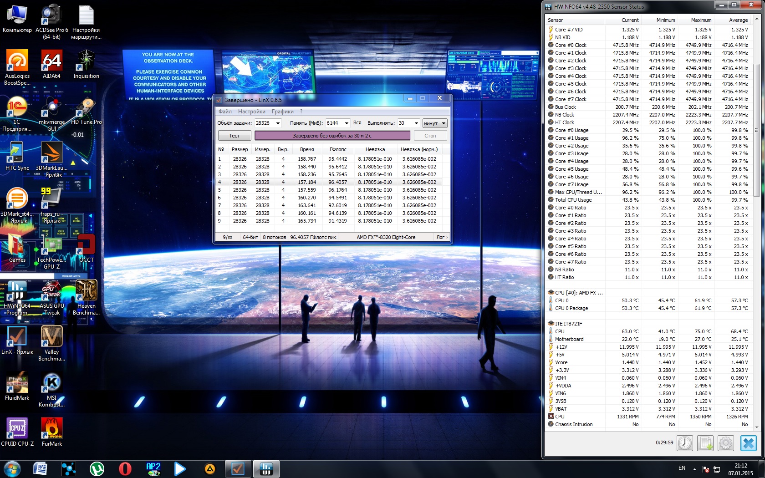Expand the Объём задачи dropdown

pyautogui.click(x=278, y=123)
